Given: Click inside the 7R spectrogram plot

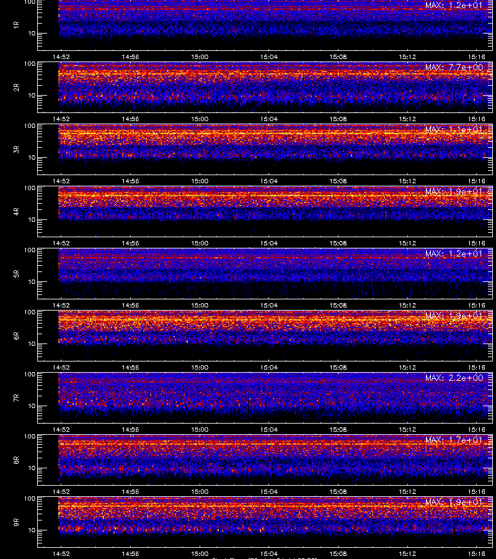Looking at the screenshot, I should tap(265, 398).
